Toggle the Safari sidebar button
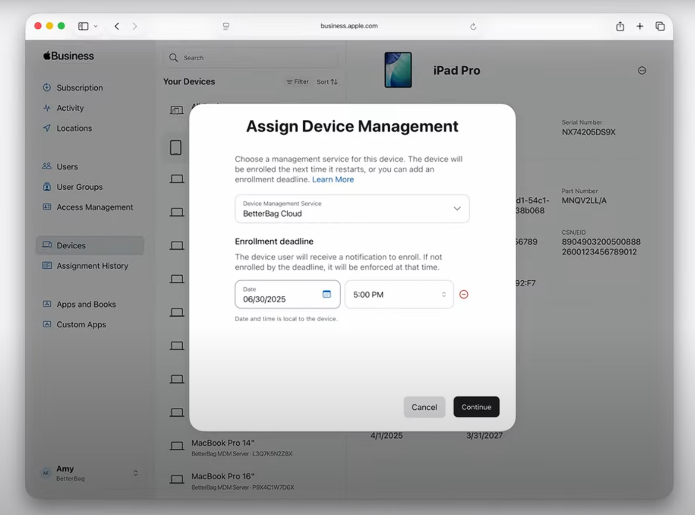 (83, 26)
